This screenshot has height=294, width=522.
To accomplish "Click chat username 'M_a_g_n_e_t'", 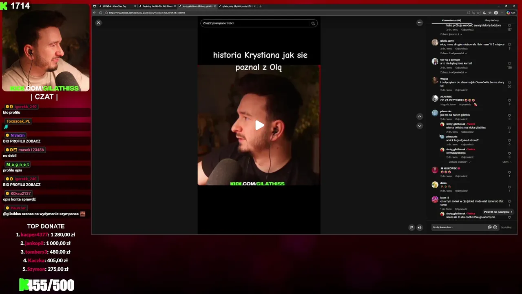I will [x=18, y=165].
